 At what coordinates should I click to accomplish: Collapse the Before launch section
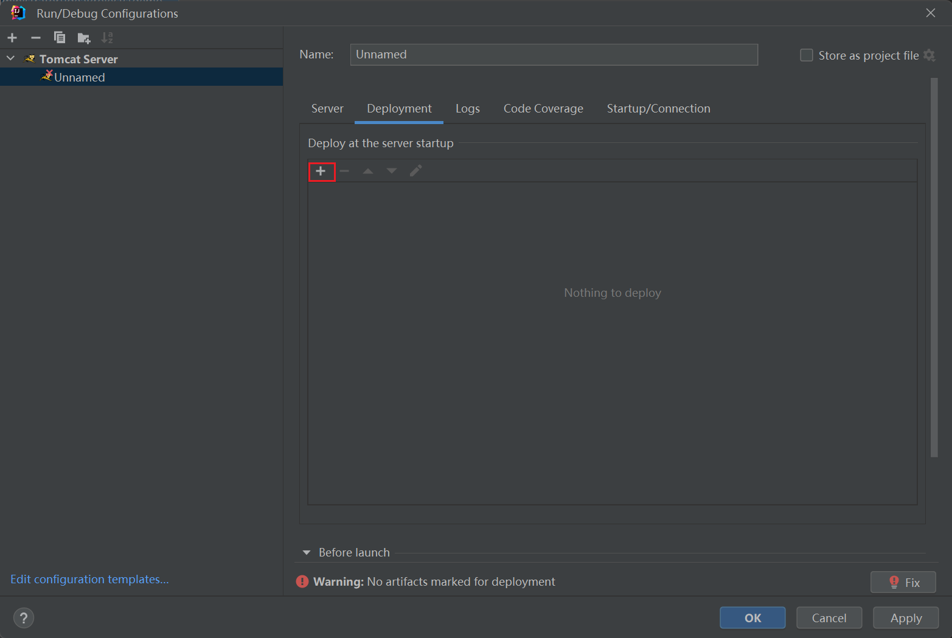pos(307,552)
